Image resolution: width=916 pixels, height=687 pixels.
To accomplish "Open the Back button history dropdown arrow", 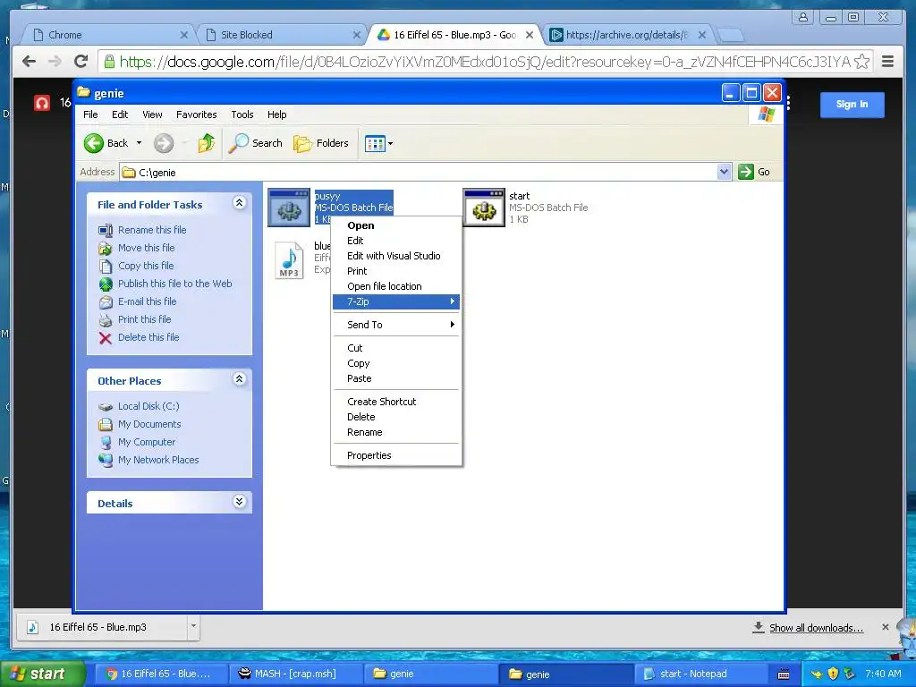I will click(139, 143).
